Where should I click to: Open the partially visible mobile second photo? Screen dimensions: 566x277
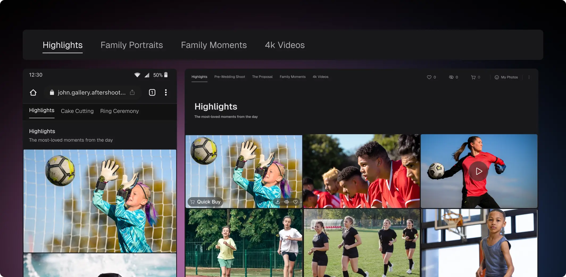tap(100, 265)
